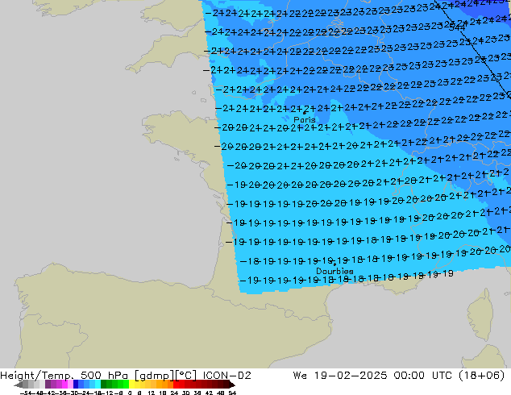Click the Paris location dot marker

[x=305, y=113]
